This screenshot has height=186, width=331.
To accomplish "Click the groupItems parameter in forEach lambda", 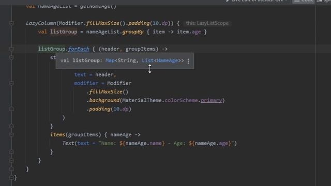I will point(140,49).
